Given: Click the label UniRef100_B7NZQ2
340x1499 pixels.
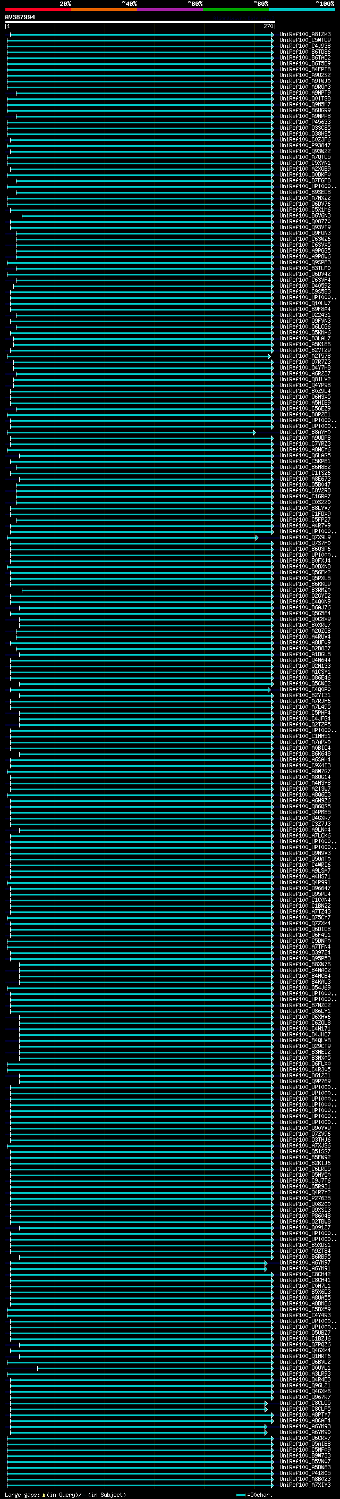Looking at the screenshot, I should (305, 1005).
